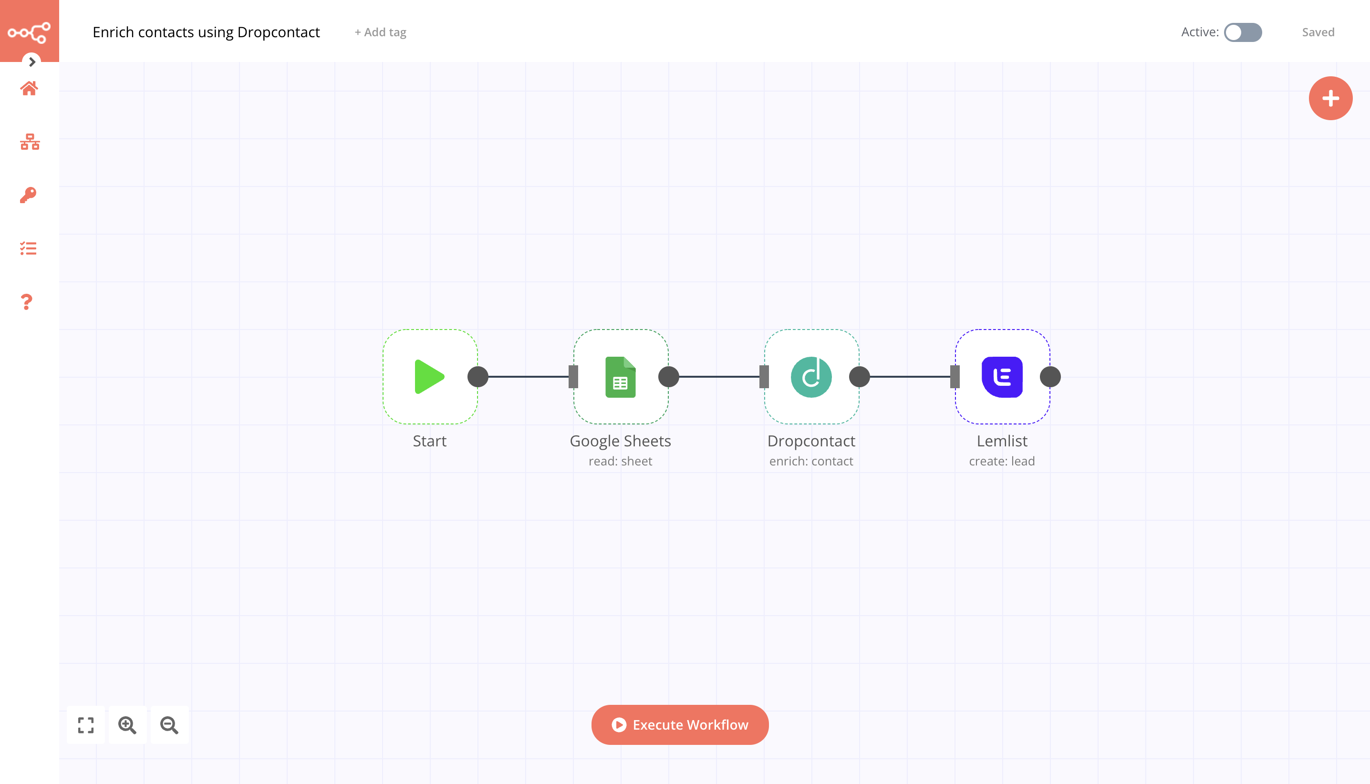Rename the workflow title text

[206, 32]
